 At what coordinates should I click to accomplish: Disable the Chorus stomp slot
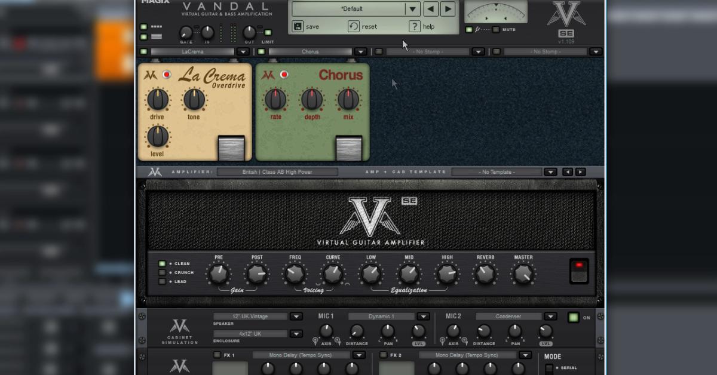[261, 52]
